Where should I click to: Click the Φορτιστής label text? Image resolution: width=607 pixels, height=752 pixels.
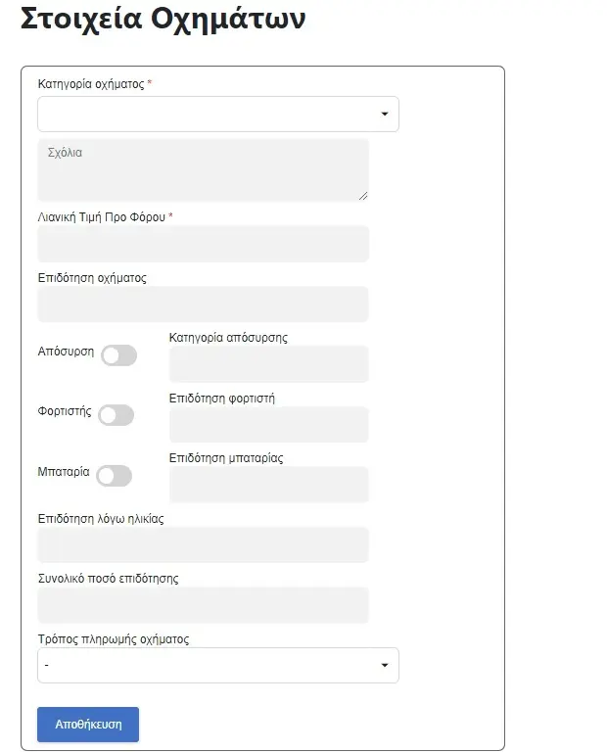click(65, 411)
